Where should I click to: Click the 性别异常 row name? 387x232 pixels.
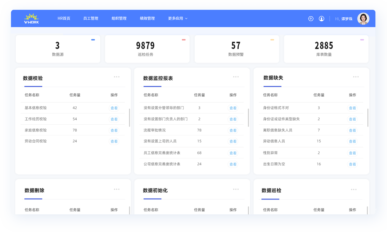(x=270, y=153)
